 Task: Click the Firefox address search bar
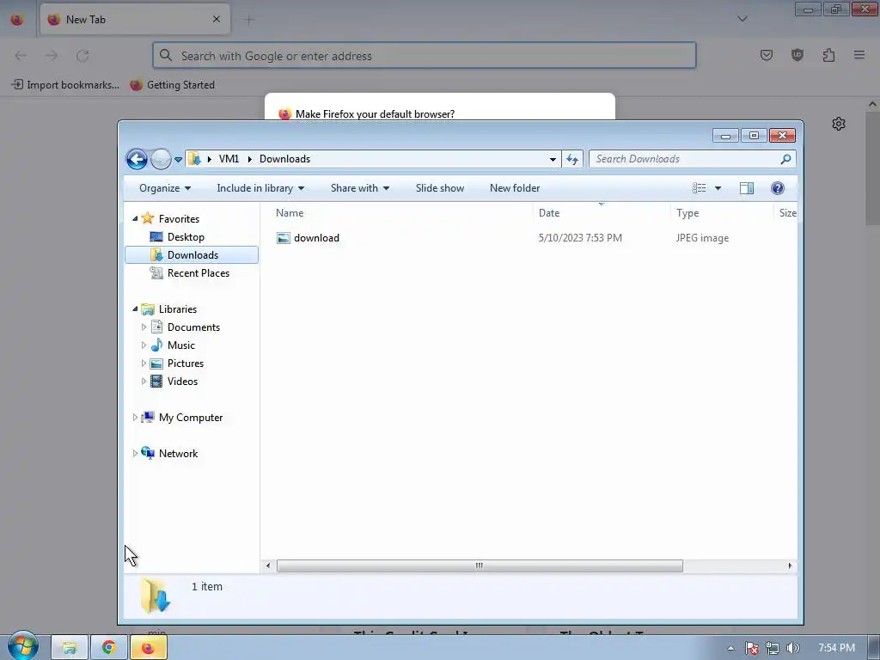[425, 56]
